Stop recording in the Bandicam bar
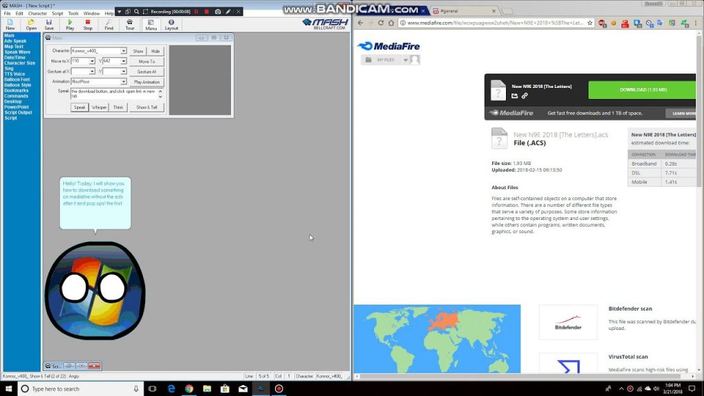The width and height of the screenshot is (704, 396). (x=205, y=11)
